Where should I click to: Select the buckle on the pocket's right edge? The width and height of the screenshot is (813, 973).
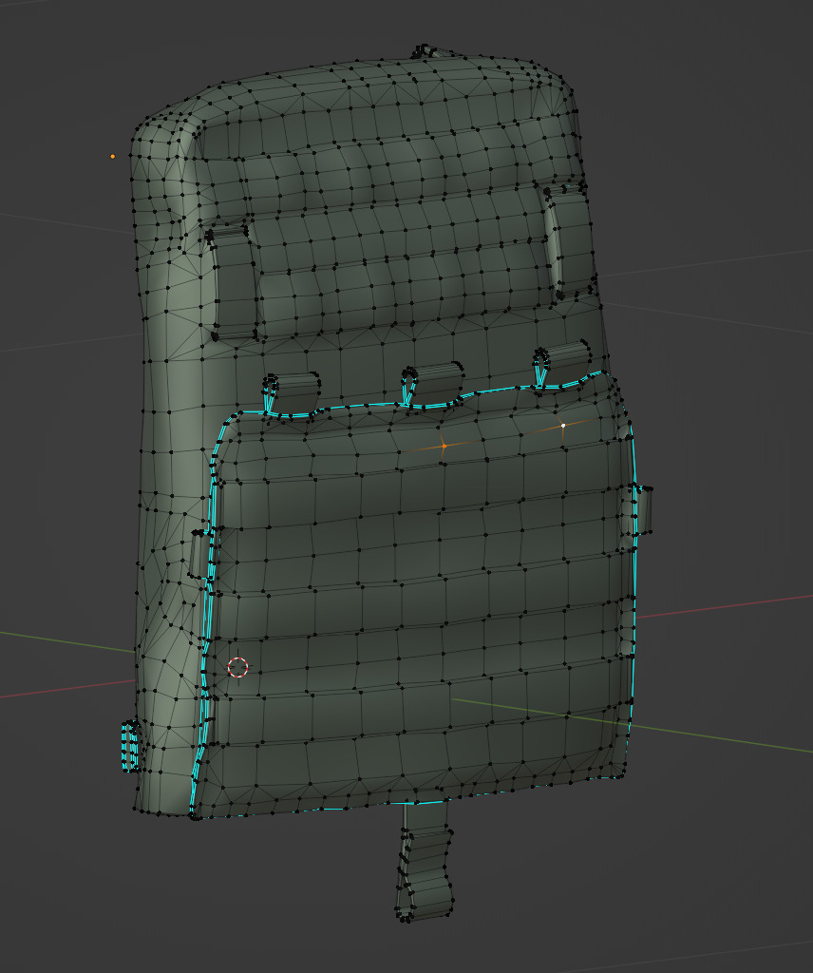coord(642,510)
